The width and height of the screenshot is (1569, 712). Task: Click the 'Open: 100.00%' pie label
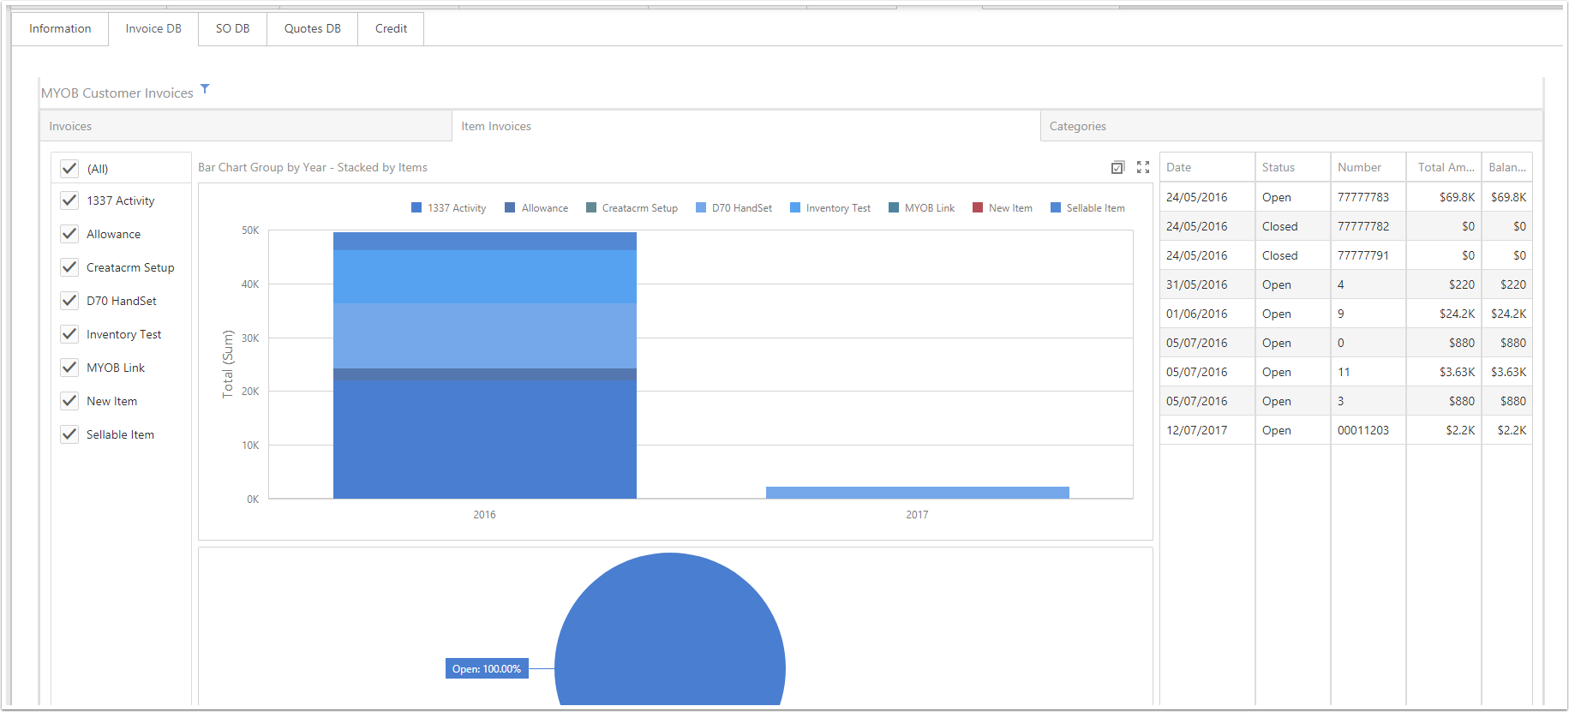pyautogui.click(x=487, y=668)
